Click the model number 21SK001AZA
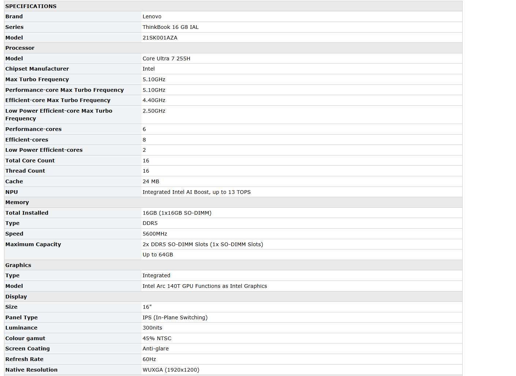516x376 pixels. [160, 38]
